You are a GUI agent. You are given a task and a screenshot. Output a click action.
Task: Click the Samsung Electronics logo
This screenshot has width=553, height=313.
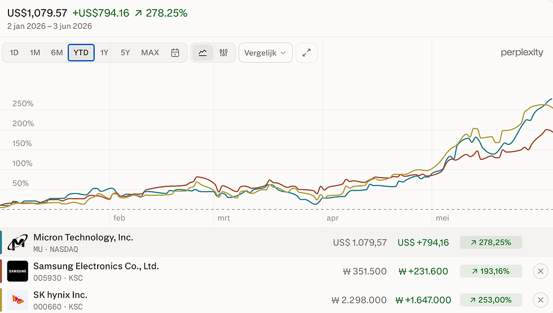17,271
